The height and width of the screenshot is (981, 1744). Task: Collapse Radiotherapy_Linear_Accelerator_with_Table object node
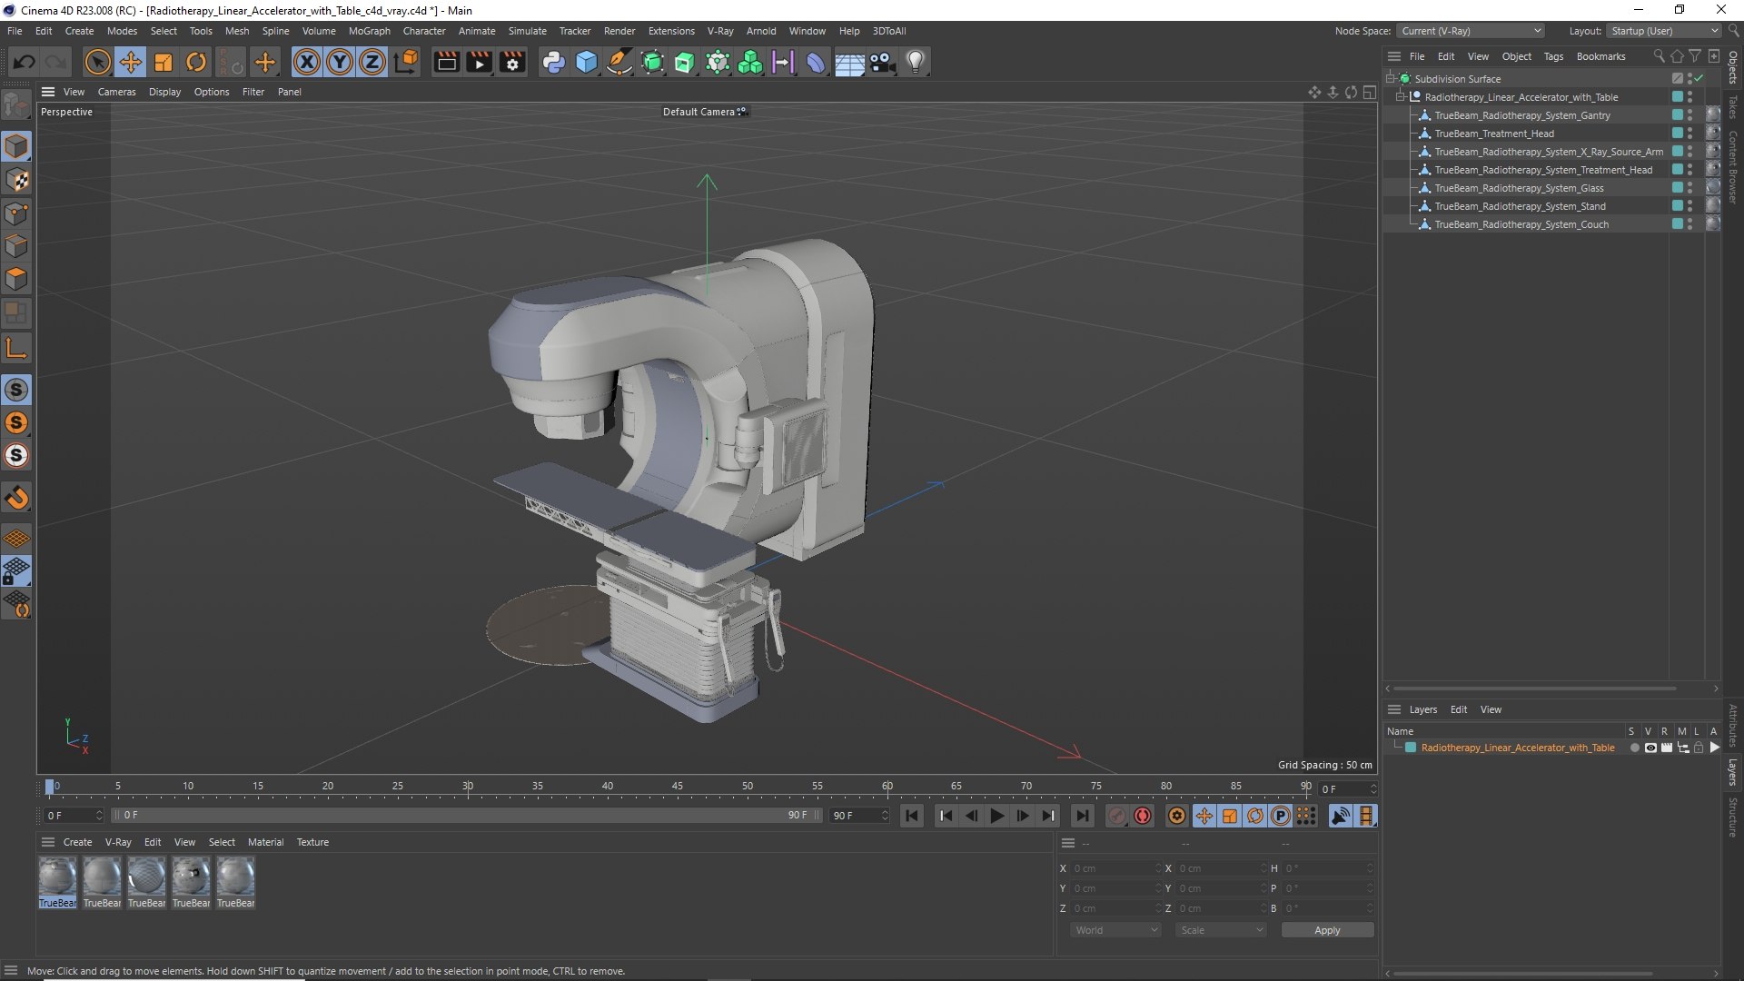(1401, 97)
